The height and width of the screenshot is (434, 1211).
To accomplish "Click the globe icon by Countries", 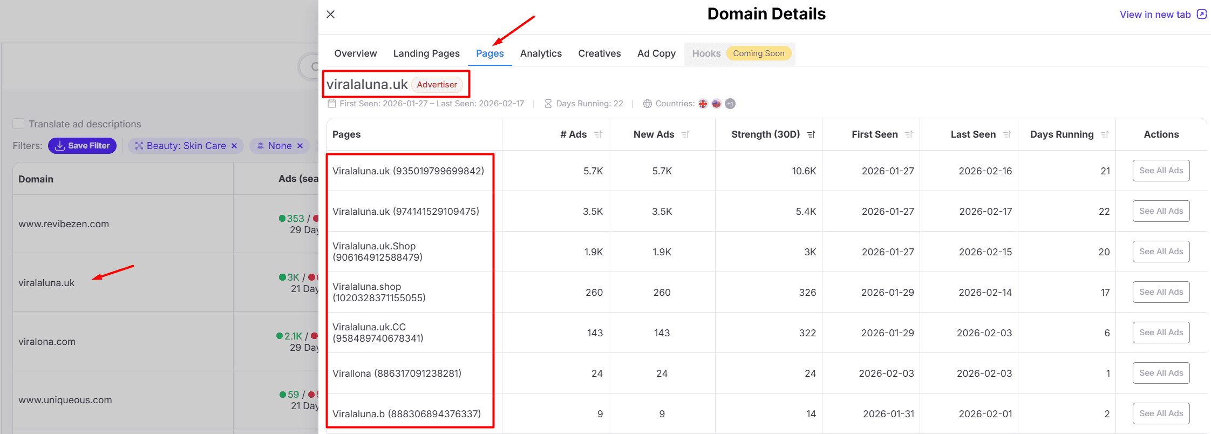I will tap(648, 104).
